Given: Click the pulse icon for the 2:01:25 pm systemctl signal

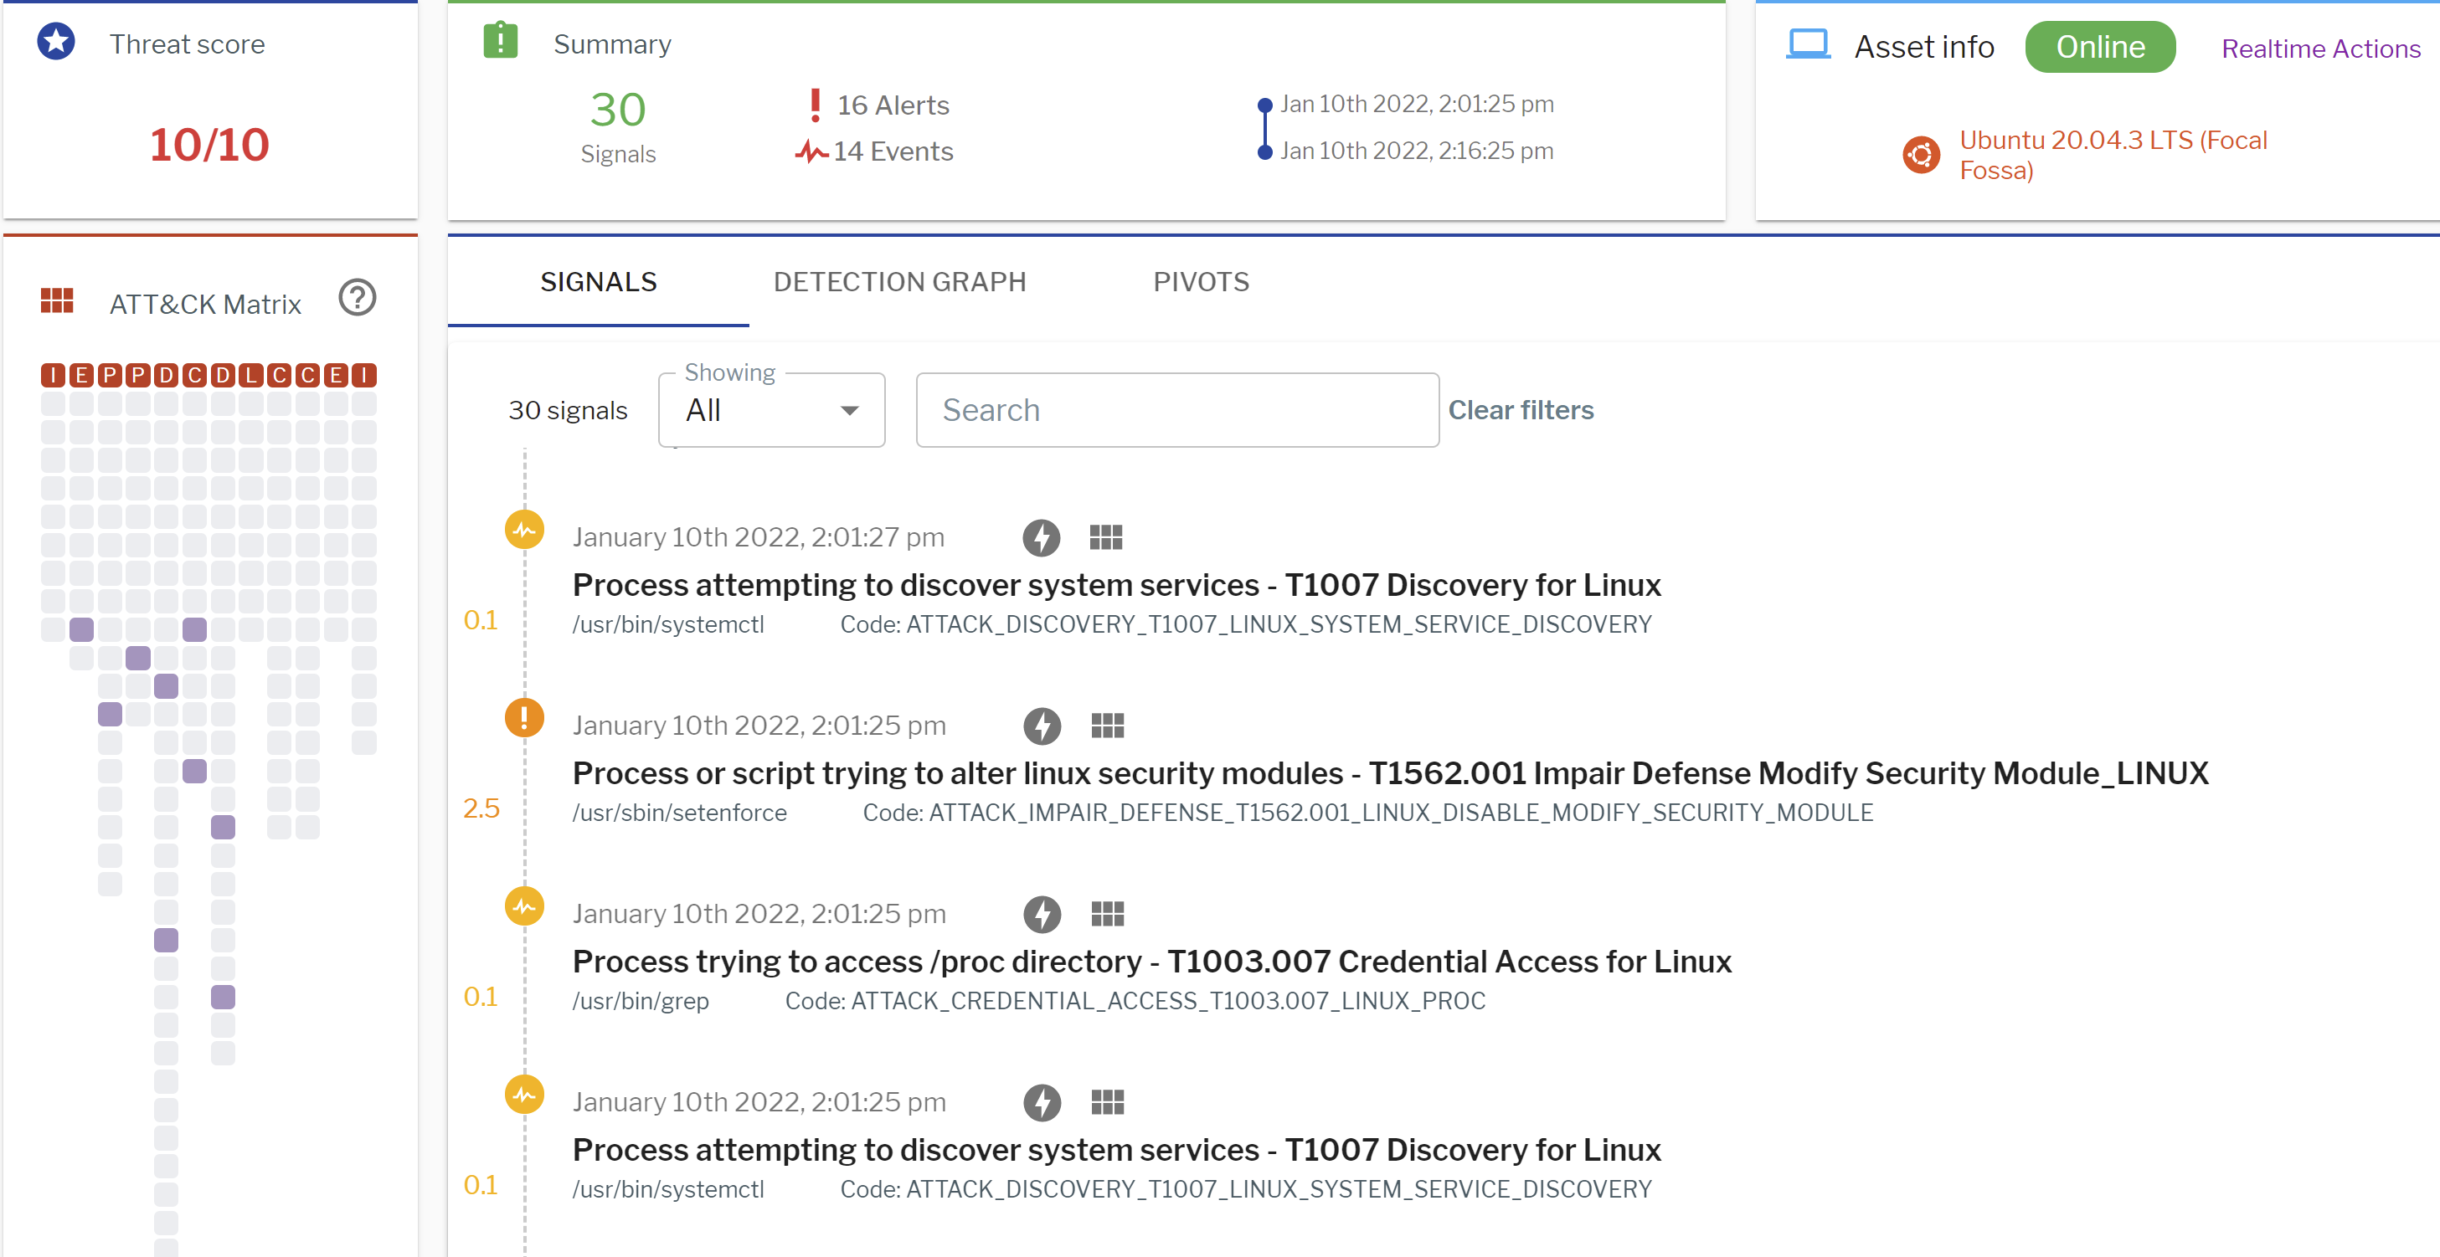Looking at the screenshot, I should coord(524,1095).
